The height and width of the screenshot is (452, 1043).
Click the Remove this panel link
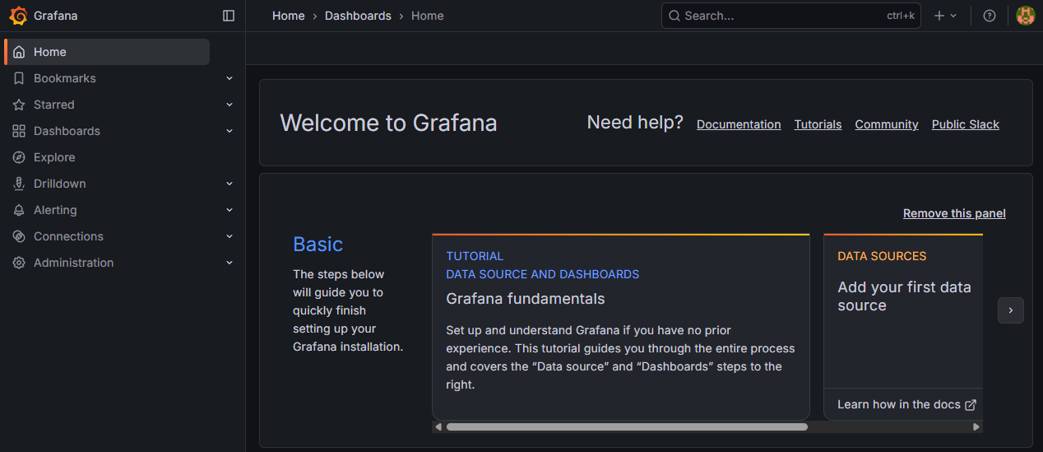click(954, 213)
